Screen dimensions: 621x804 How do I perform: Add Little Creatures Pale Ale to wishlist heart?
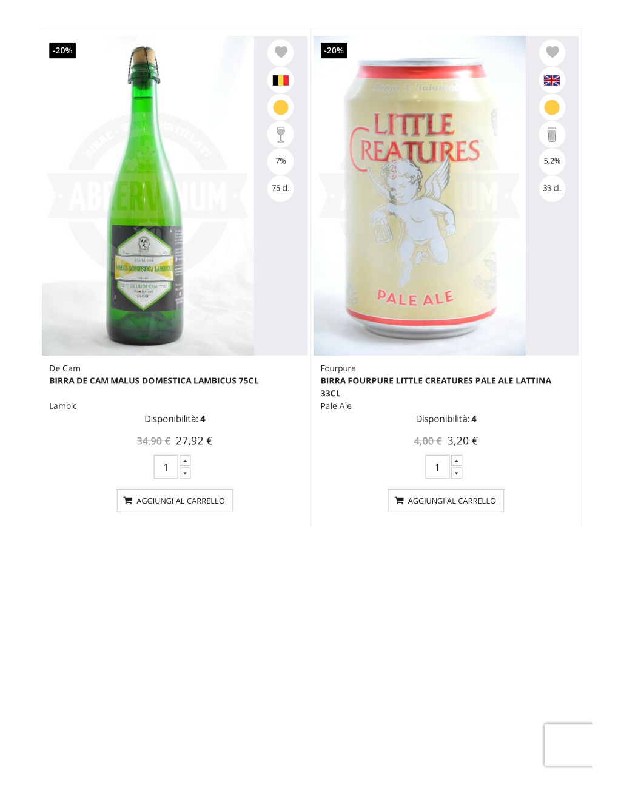(x=552, y=52)
